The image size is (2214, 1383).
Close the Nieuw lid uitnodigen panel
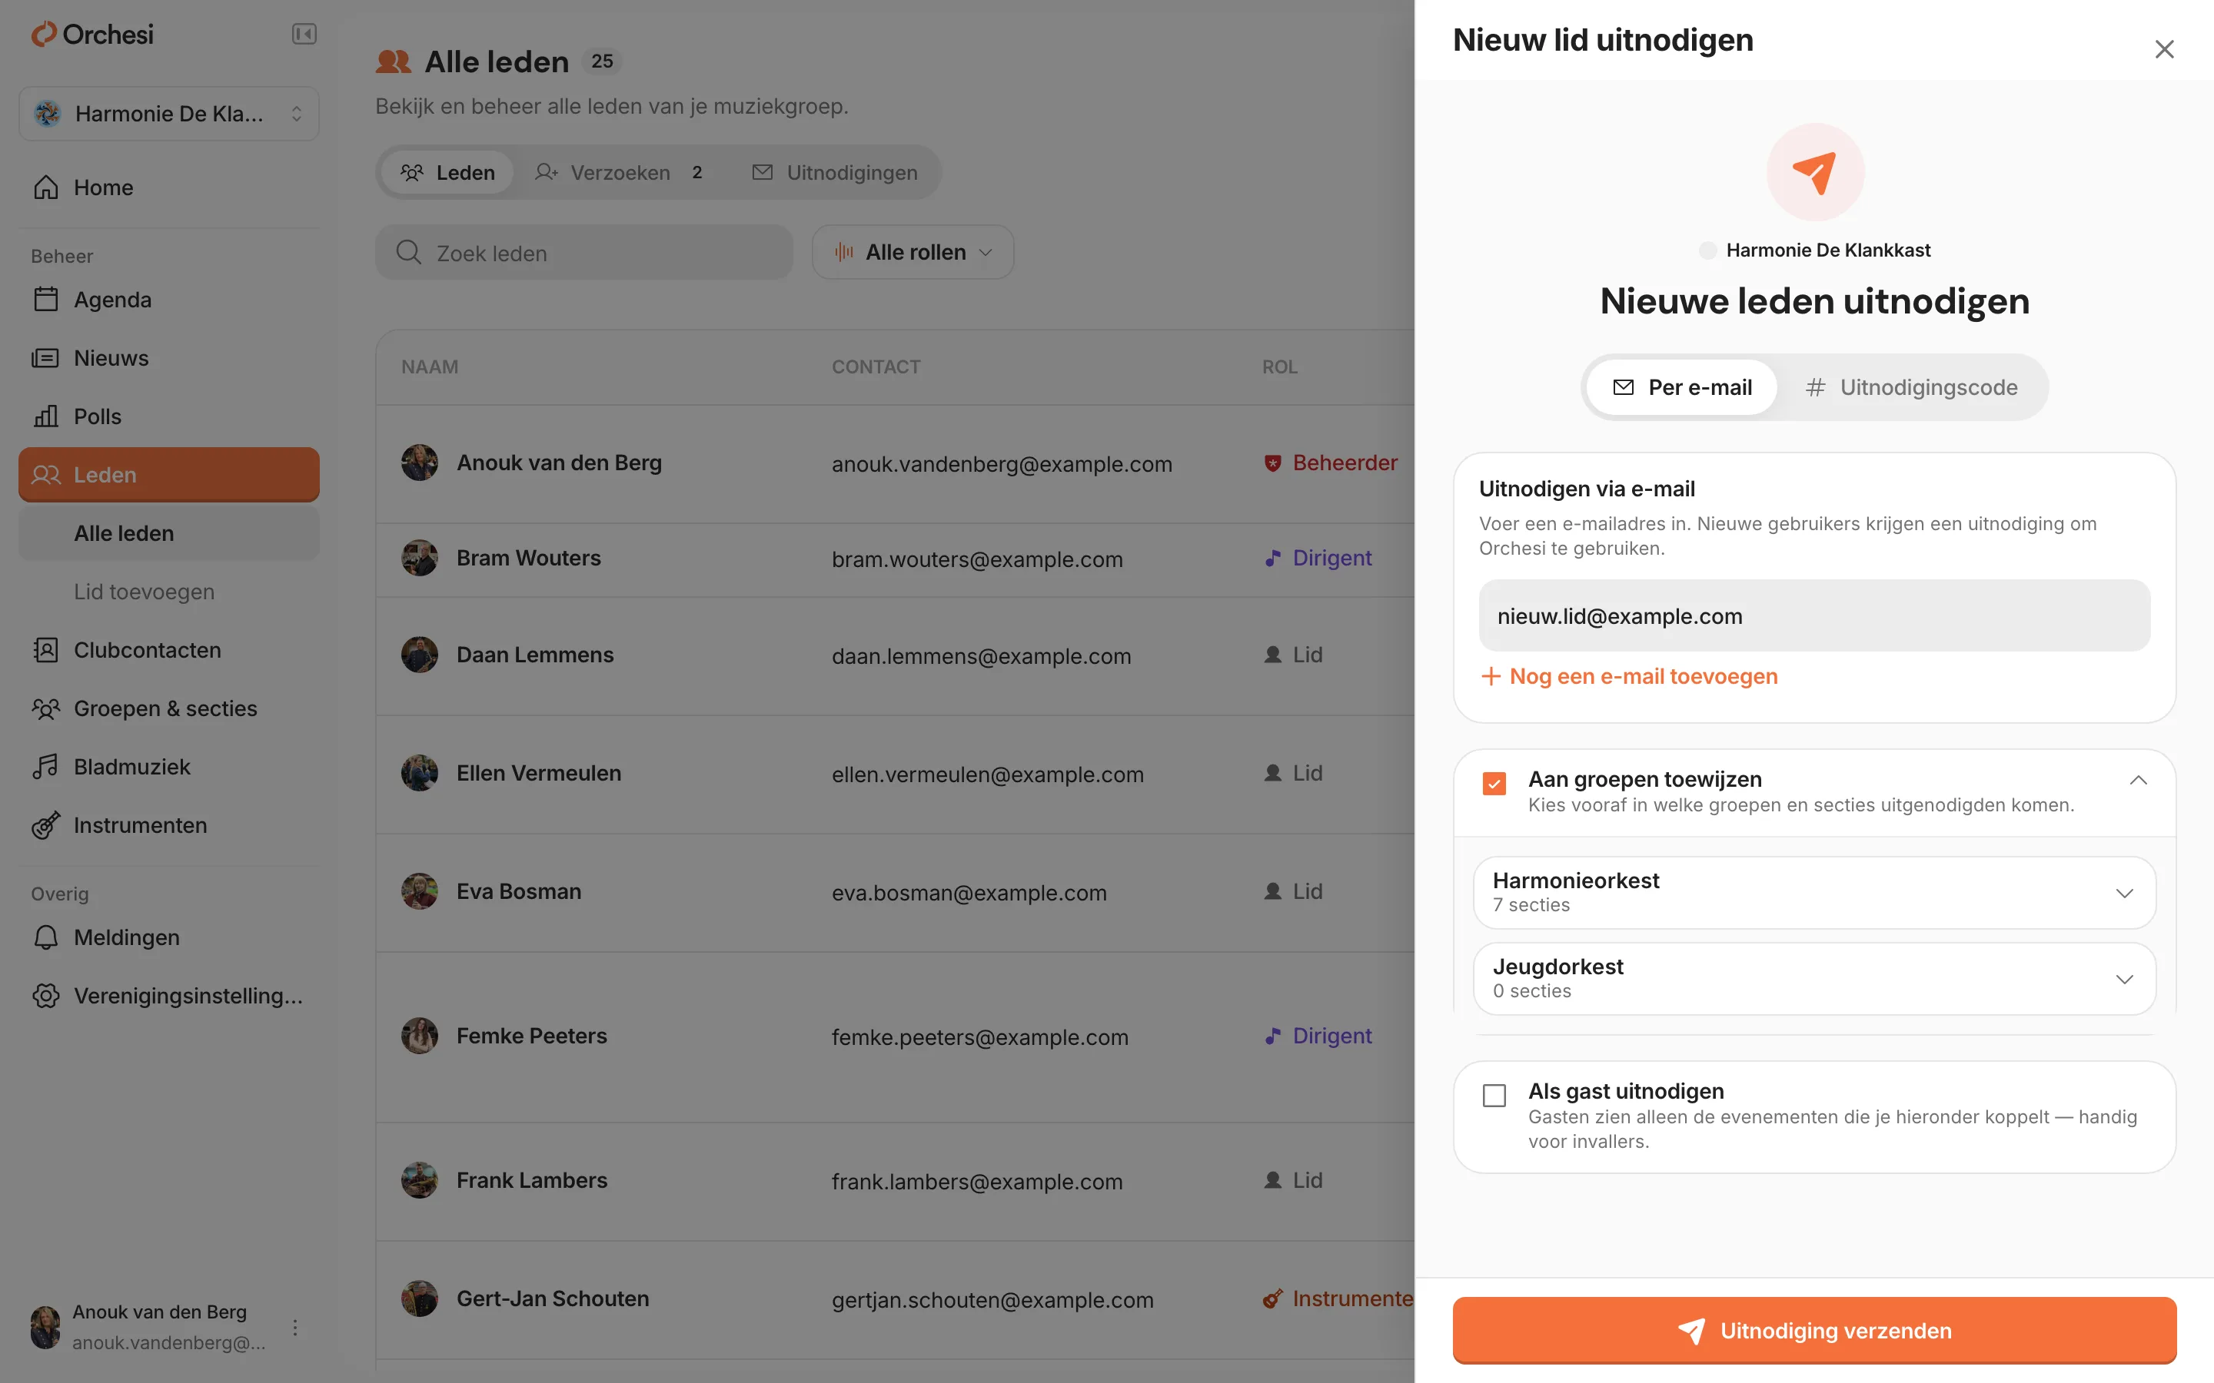coord(2164,49)
